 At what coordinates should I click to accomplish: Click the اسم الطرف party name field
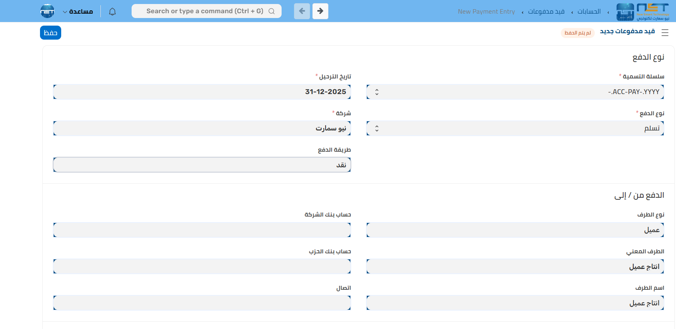[x=515, y=303]
